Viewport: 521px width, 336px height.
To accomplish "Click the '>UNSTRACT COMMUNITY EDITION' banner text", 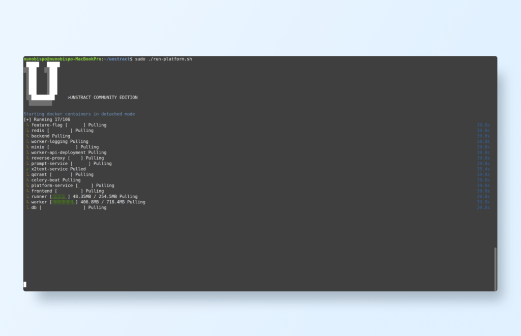I will (102, 98).
